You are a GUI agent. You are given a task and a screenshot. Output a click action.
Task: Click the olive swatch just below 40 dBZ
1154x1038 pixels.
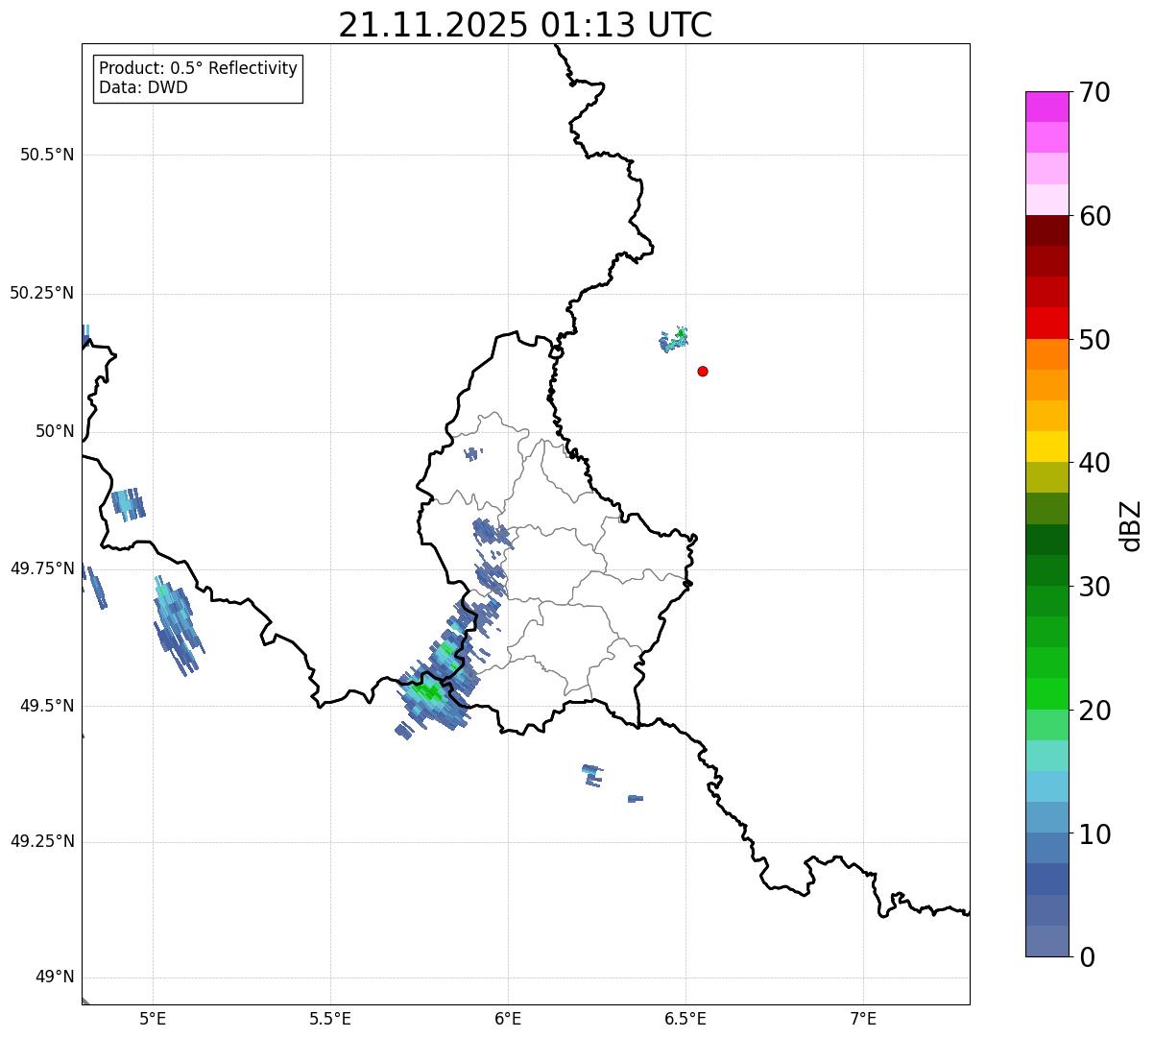(x=1046, y=477)
